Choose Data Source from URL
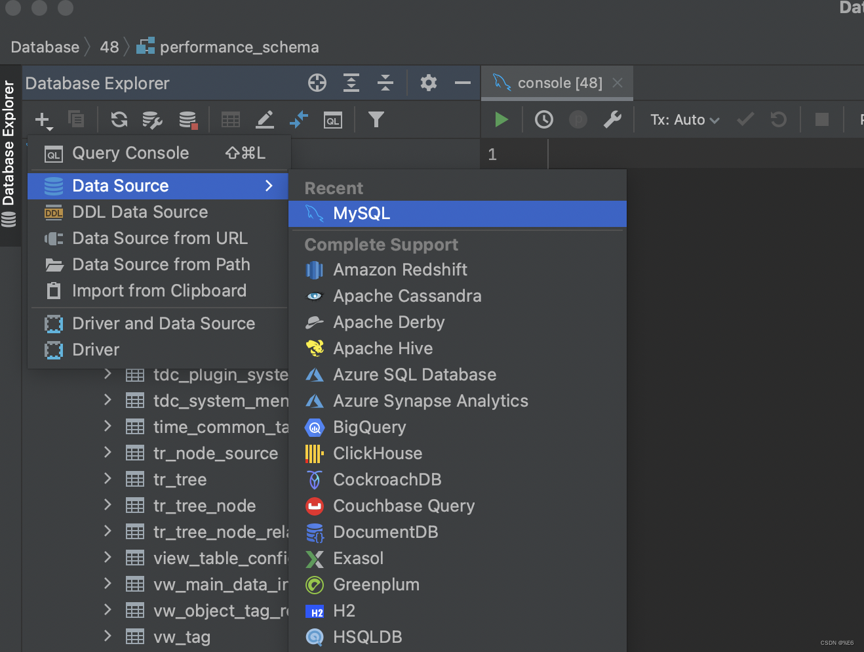864x652 pixels. click(159, 239)
